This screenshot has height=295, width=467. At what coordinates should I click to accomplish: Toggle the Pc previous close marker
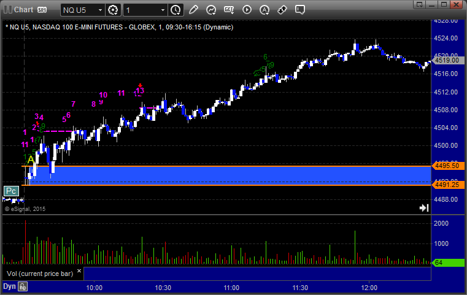point(11,191)
